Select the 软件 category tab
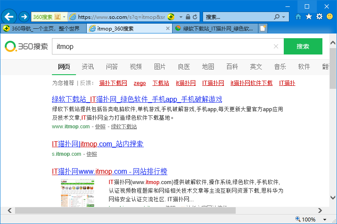This screenshot has height=224, width=337. 304,67
